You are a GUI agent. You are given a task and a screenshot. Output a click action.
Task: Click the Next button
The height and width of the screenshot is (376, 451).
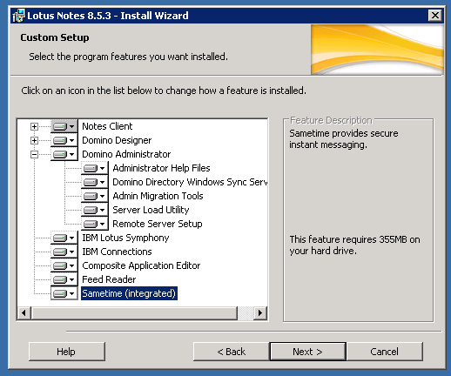click(x=307, y=352)
